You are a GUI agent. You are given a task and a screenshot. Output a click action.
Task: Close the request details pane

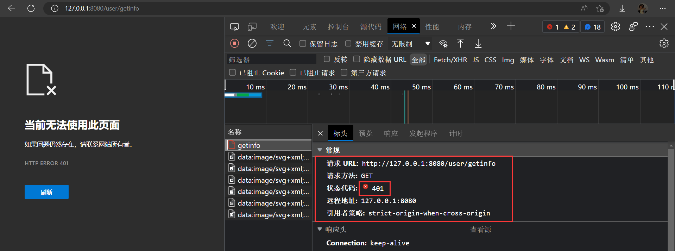[x=320, y=133]
